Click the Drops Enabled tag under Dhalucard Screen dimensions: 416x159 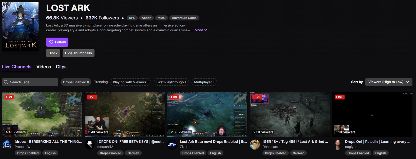[x=276, y=153]
